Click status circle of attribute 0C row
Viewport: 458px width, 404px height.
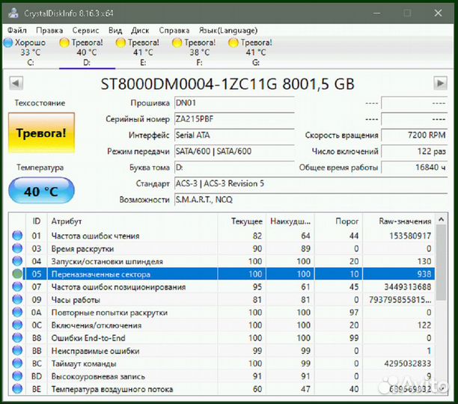(x=17, y=325)
